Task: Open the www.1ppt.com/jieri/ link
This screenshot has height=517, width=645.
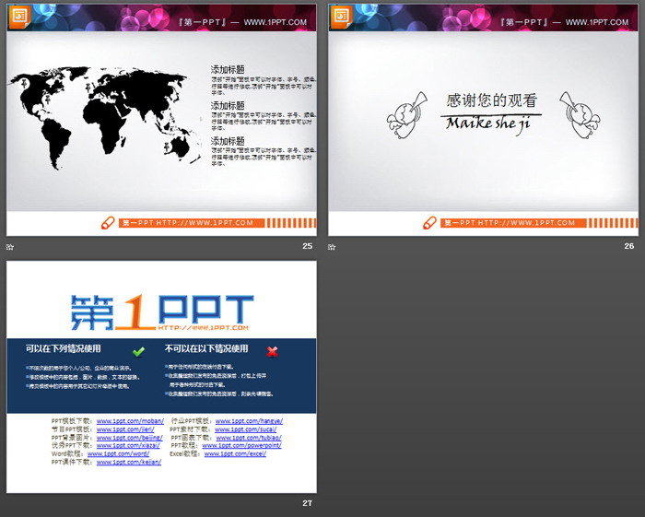Action: coord(125,429)
